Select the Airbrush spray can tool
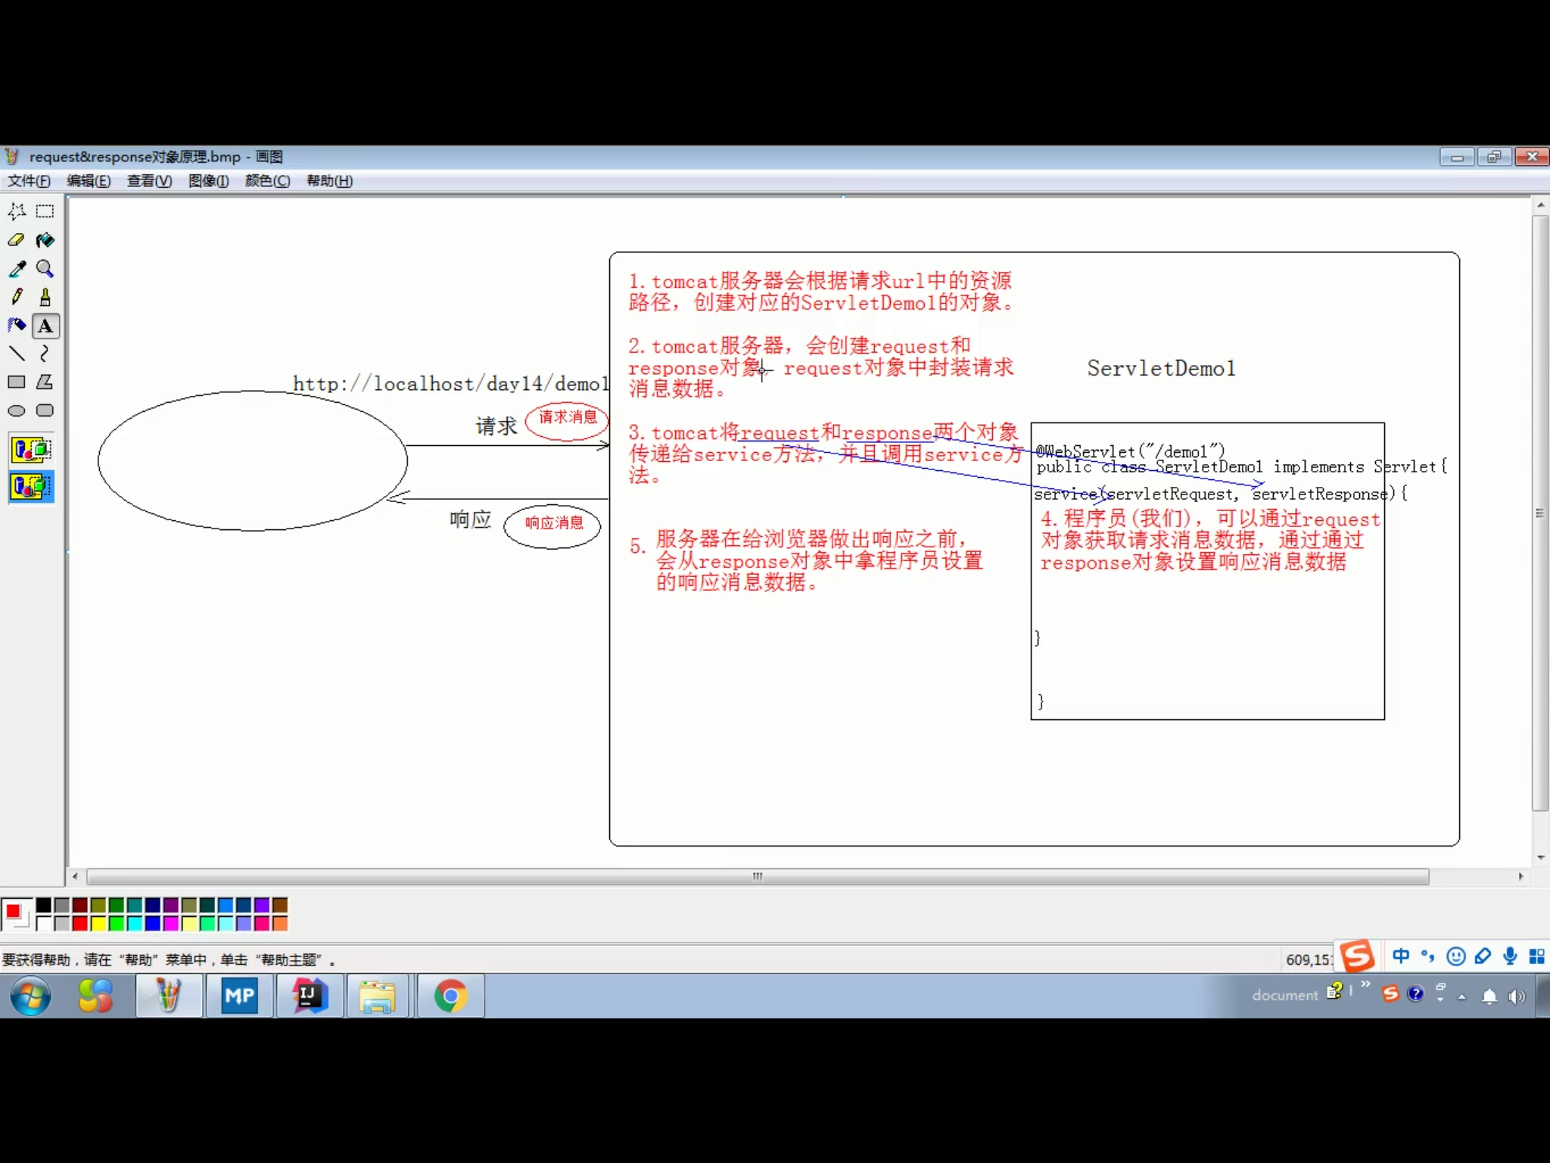This screenshot has width=1550, height=1163. click(x=16, y=326)
